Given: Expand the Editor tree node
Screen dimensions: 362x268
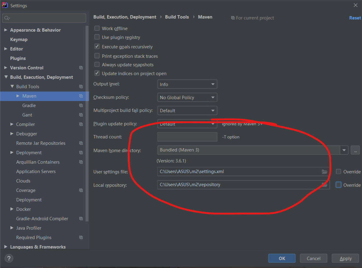Looking at the screenshot, I should (6, 49).
